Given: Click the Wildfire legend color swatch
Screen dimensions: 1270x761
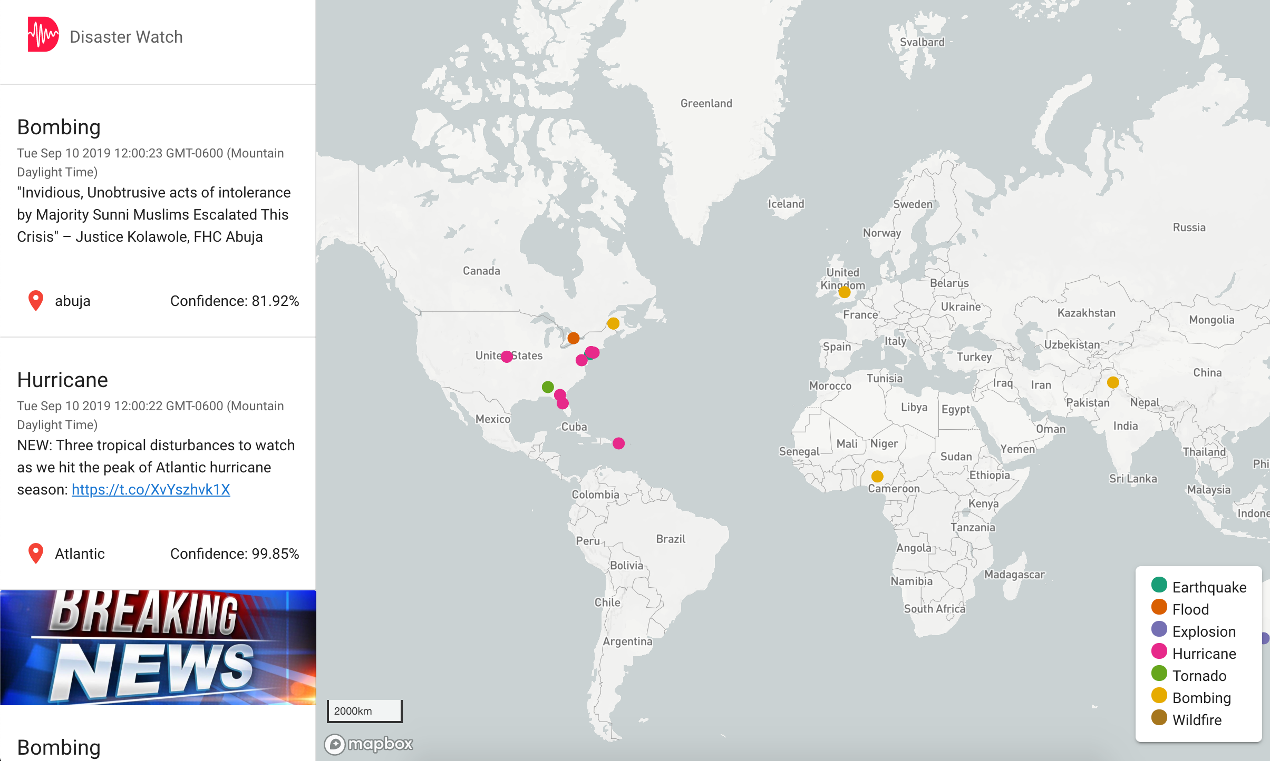Looking at the screenshot, I should coord(1159,718).
